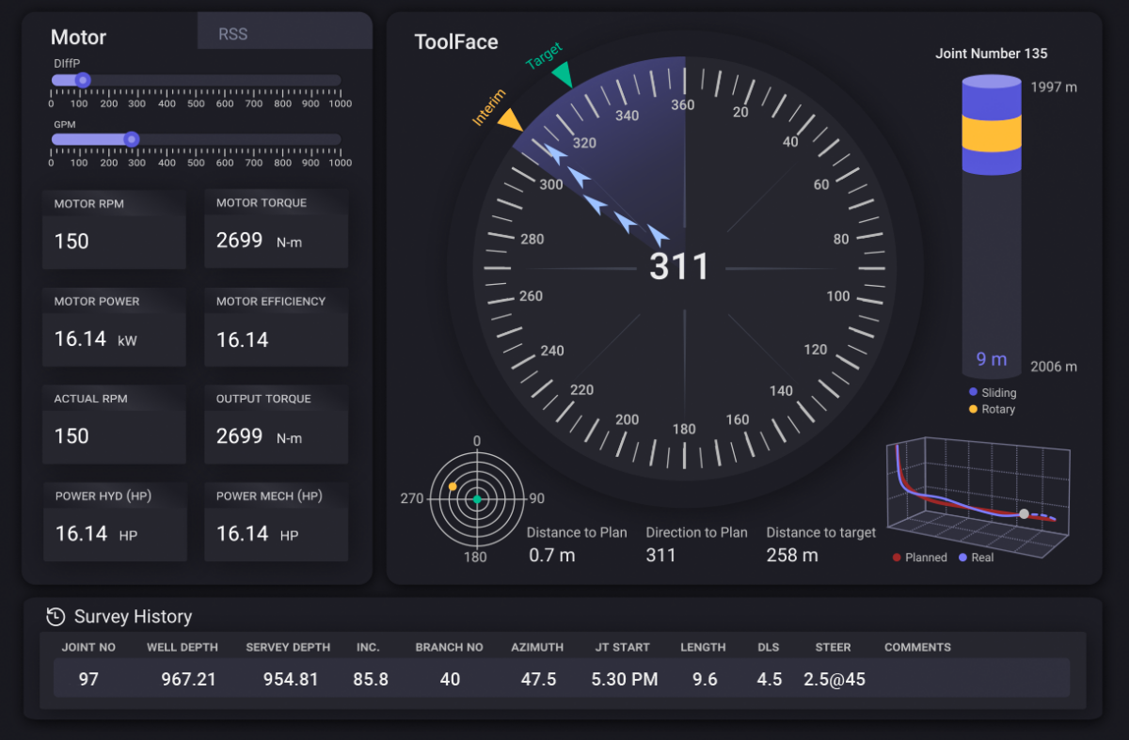Select the yellow Interim marker on the gauge

[508, 119]
